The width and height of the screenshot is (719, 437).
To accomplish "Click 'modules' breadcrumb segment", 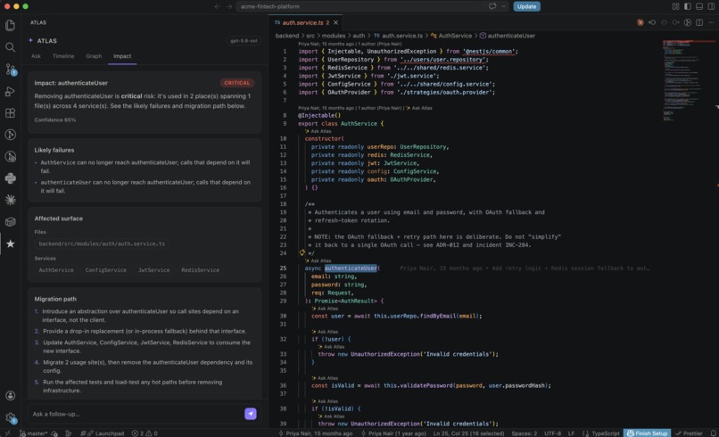I will point(334,36).
